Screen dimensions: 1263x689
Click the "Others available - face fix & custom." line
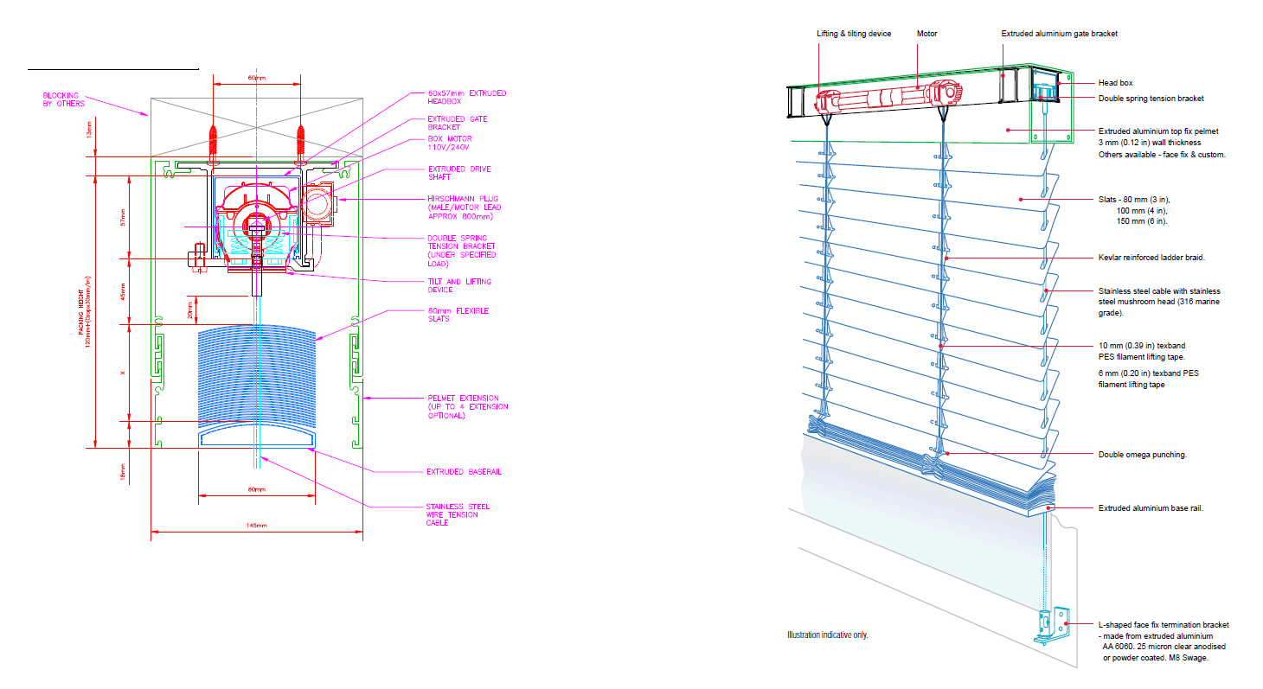pos(1163,155)
